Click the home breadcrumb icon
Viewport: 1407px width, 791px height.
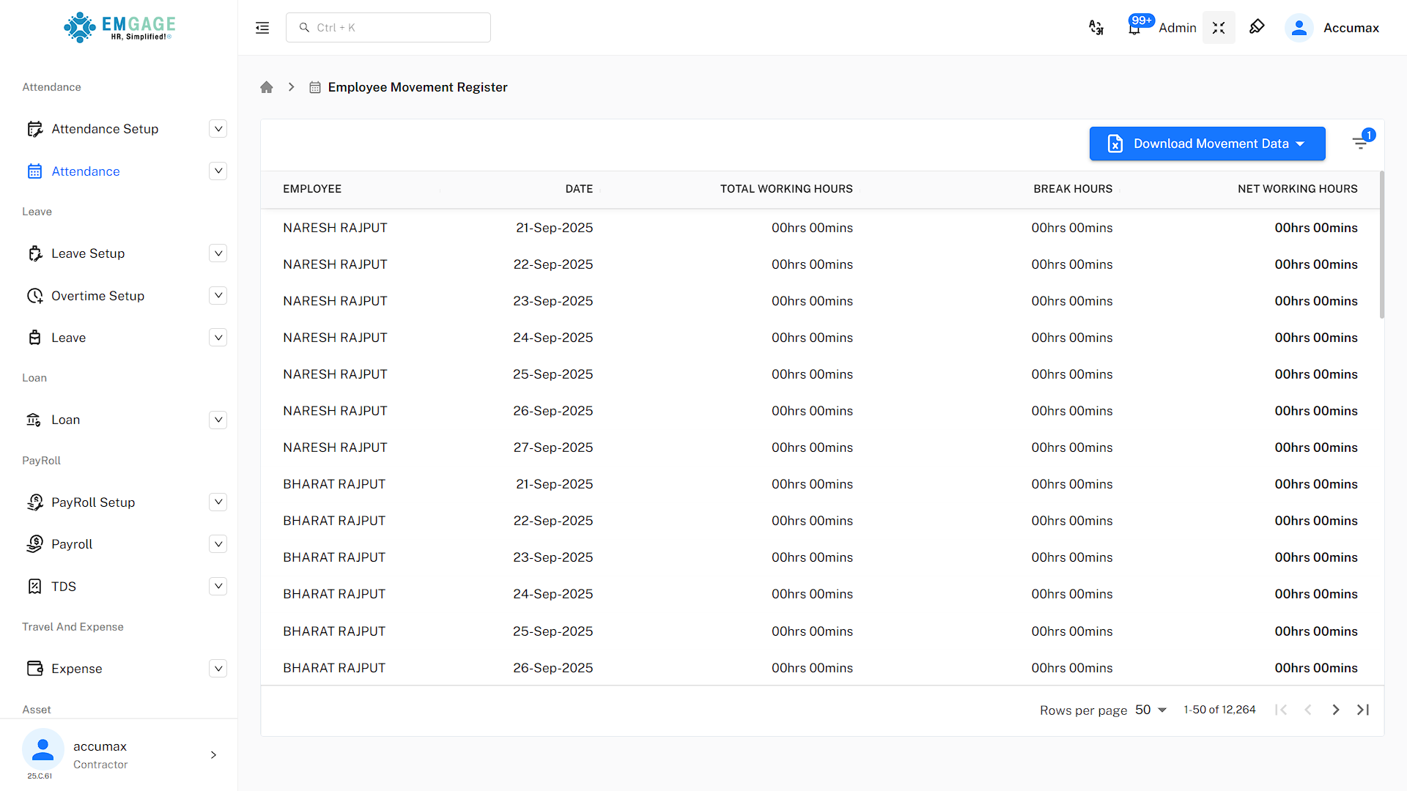[266, 86]
